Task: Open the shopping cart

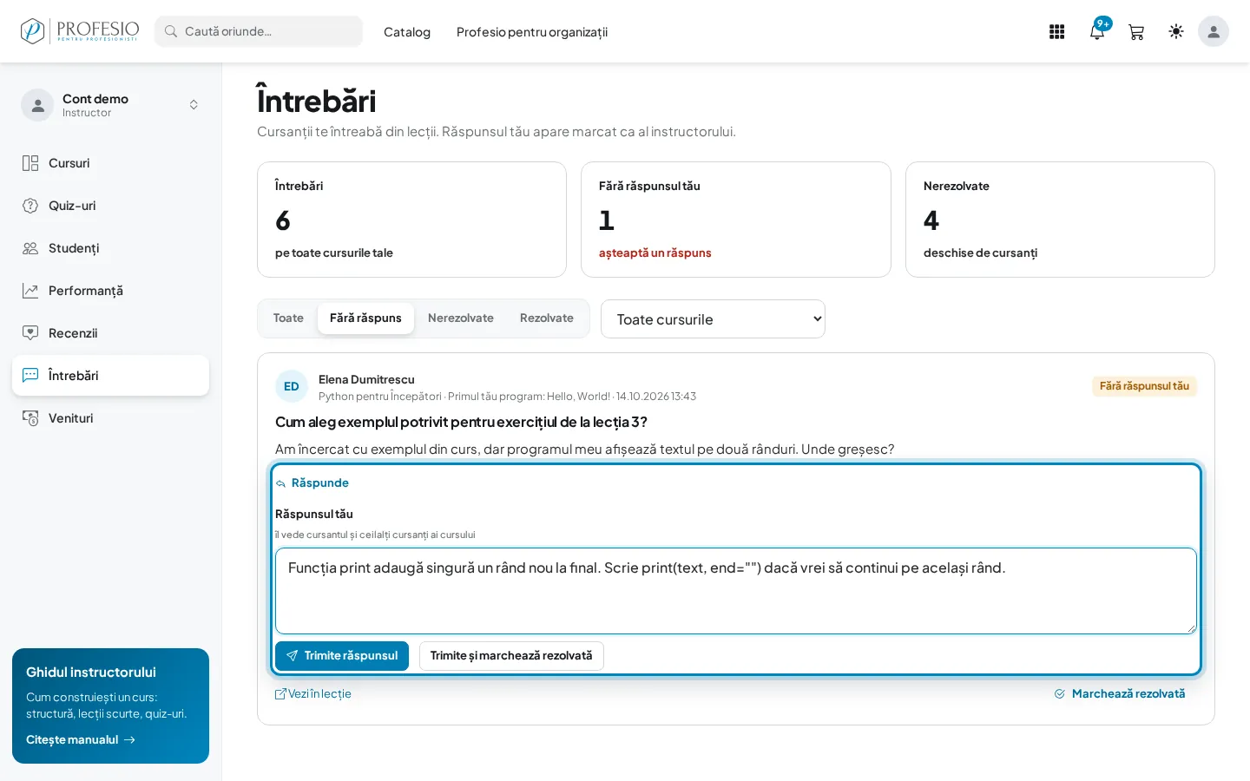Action: tap(1136, 31)
